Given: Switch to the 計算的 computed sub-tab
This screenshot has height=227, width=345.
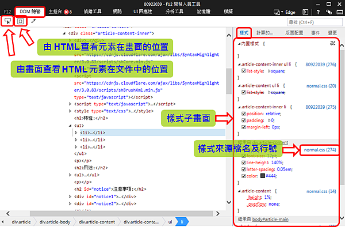Looking at the screenshot, I should [x=265, y=33].
